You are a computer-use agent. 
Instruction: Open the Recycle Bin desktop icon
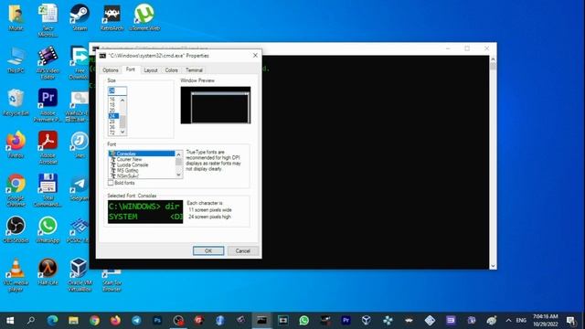coord(16,102)
